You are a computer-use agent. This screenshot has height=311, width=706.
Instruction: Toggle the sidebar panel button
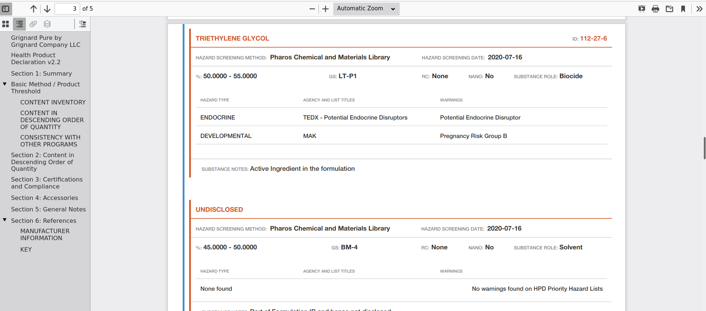click(6, 8)
